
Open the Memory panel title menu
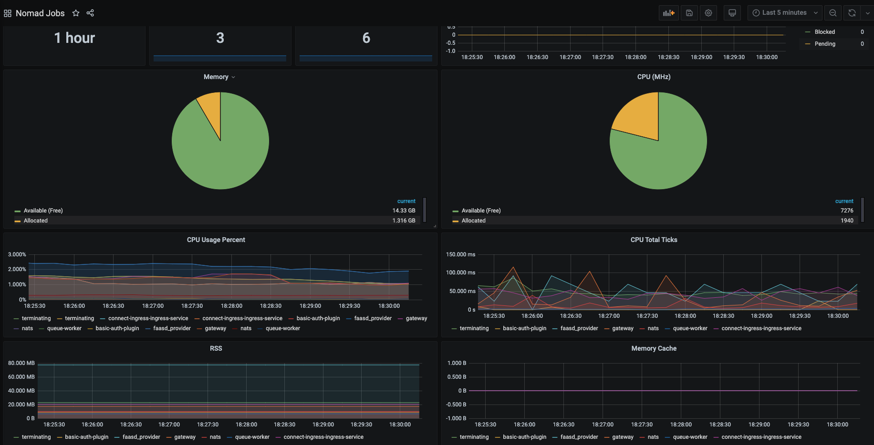219,77
